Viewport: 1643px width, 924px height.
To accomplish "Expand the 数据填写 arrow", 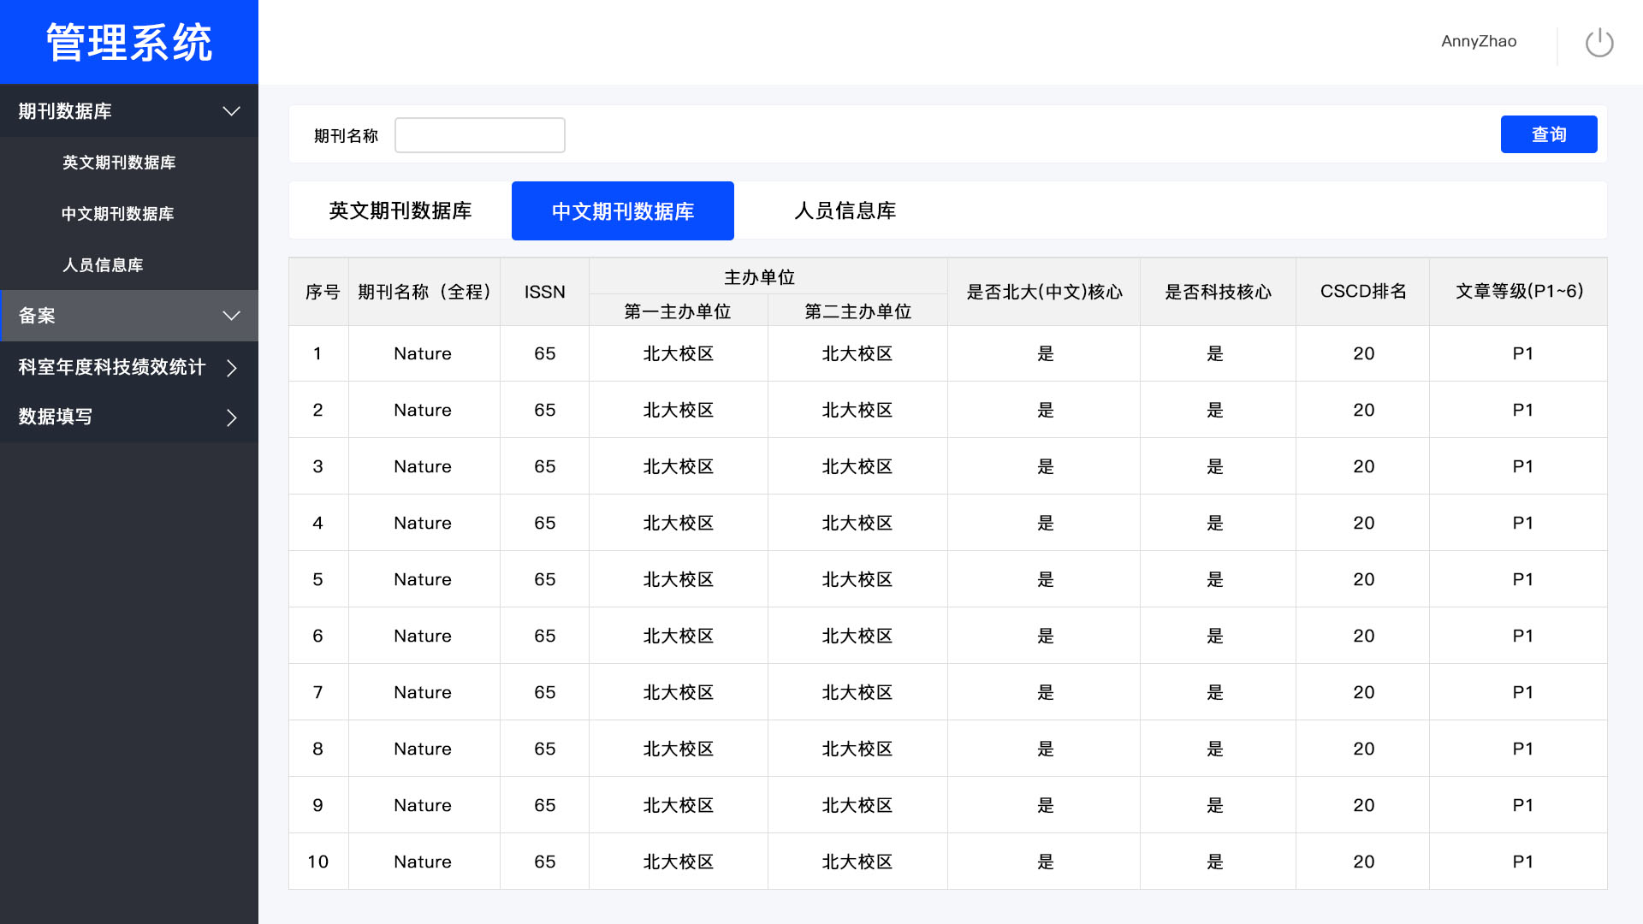I will pos(231,418).
